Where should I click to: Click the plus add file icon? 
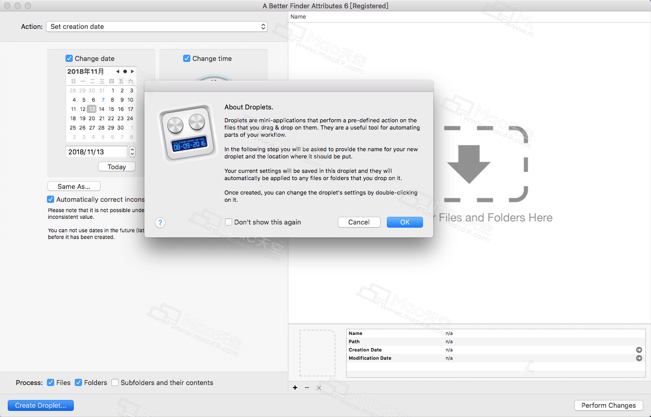(x=295, y=388)
